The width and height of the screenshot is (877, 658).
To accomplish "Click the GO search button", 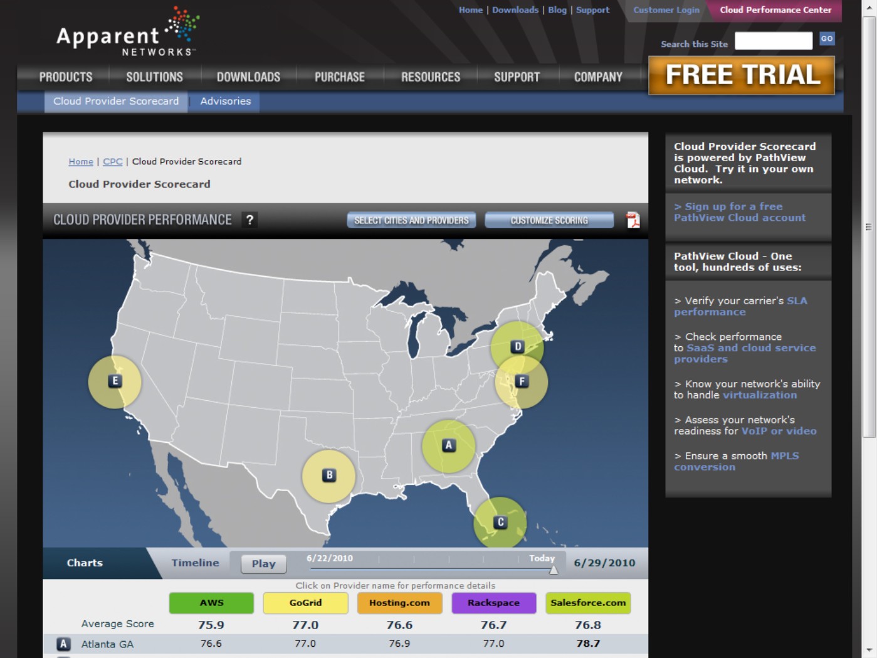I will [x=827, y=39].
